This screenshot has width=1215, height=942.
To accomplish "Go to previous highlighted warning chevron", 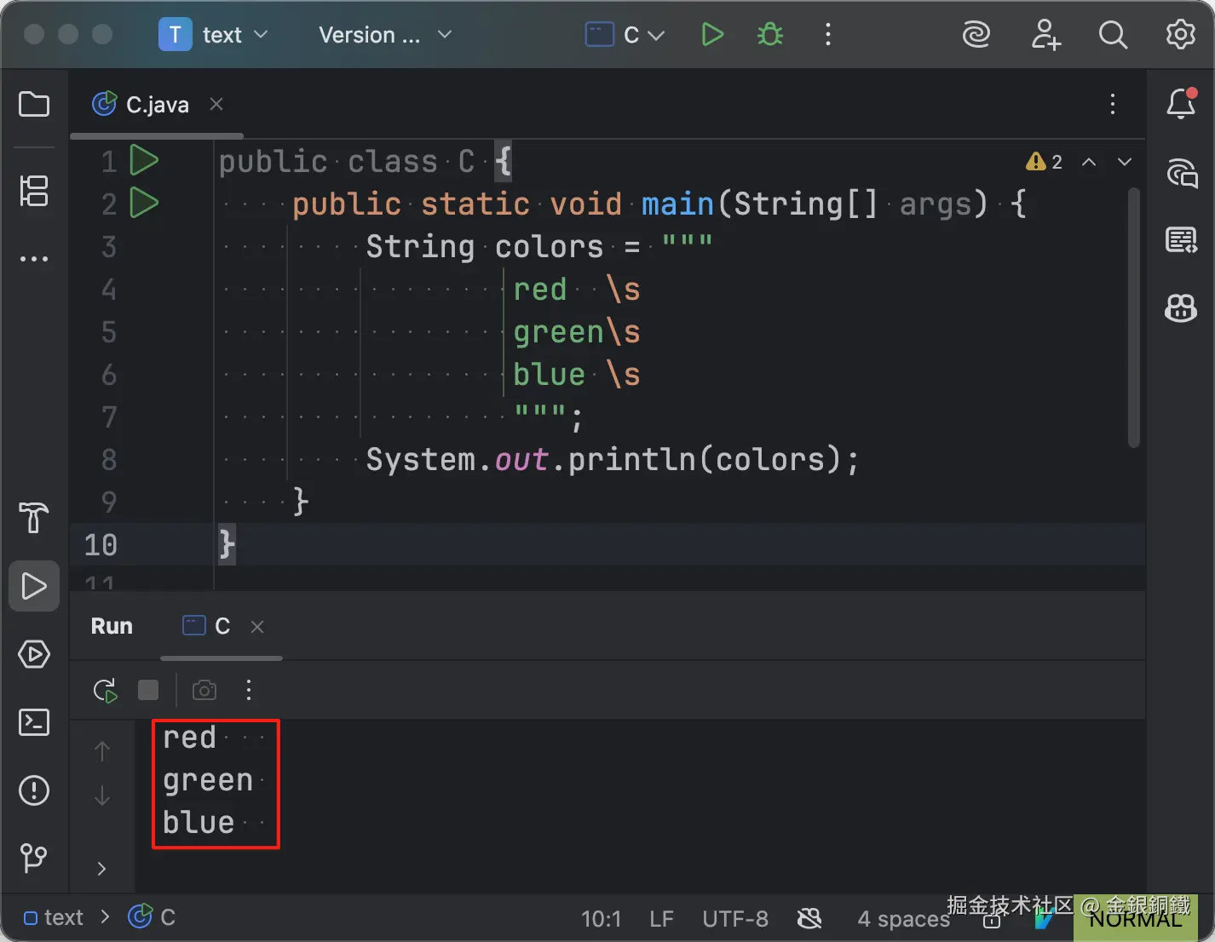I will coord(1089,162).
